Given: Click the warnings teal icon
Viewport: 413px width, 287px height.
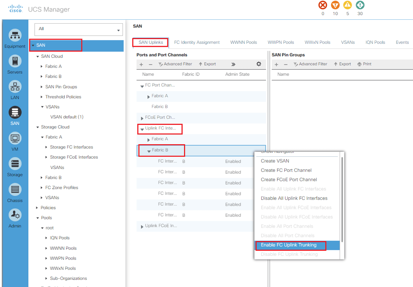Looking at the screenshot, I should click(360, 5).
